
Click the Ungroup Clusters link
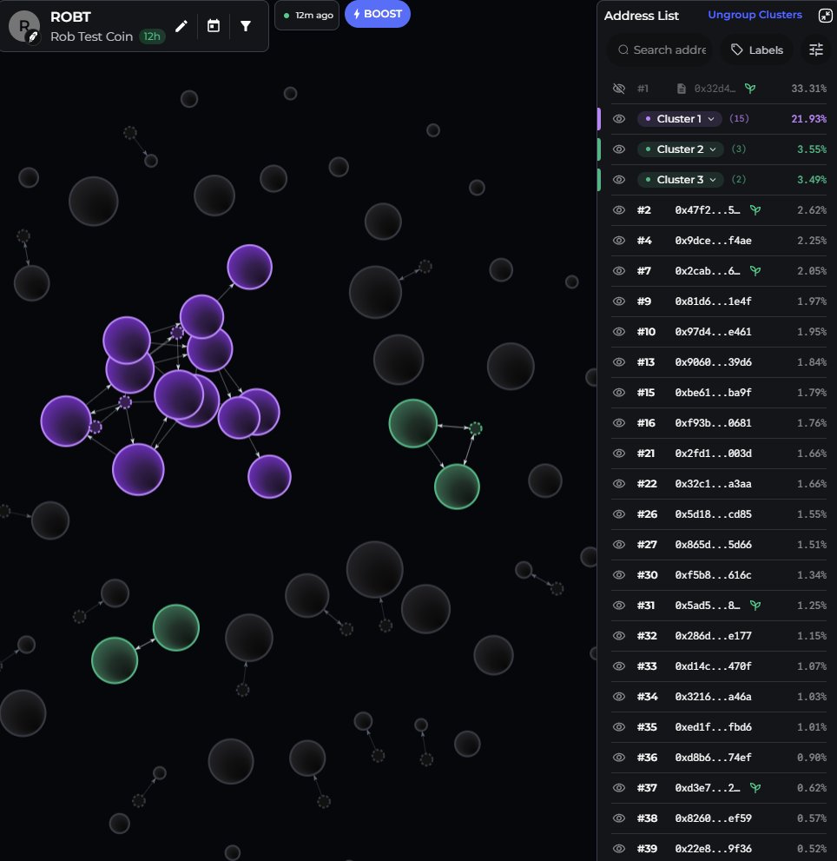[x=755, y=15]
